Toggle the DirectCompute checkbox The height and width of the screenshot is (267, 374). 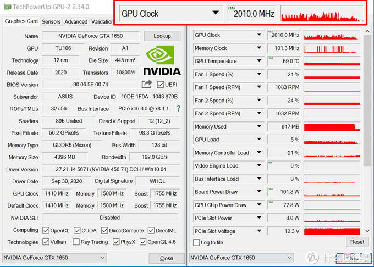[x=105, y=231]
